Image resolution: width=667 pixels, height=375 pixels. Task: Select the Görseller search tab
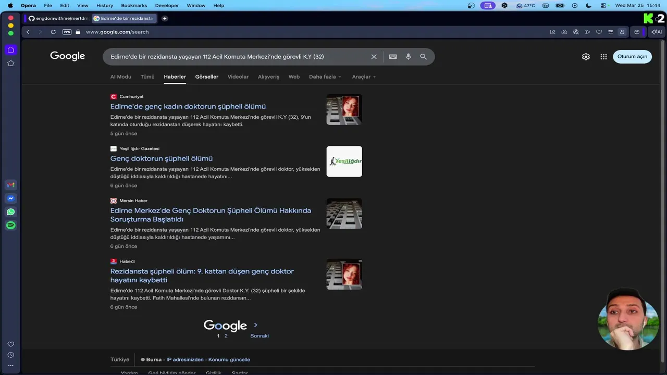tap(207, 77)
